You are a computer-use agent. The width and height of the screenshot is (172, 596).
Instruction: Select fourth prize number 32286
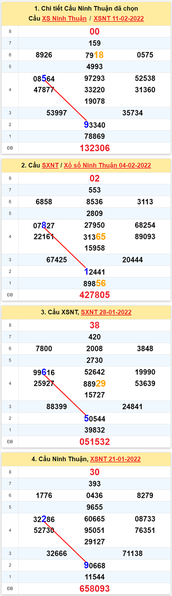(44, 519)
